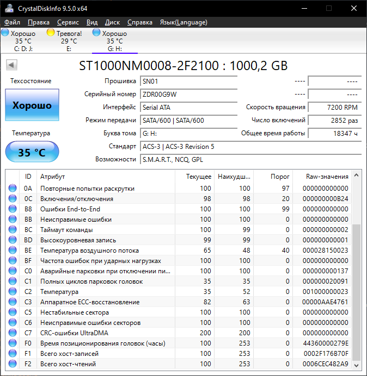Click the Интерфейс field Serial ATA
Screen dimensions: 367x376
click(x=188, y=107)
